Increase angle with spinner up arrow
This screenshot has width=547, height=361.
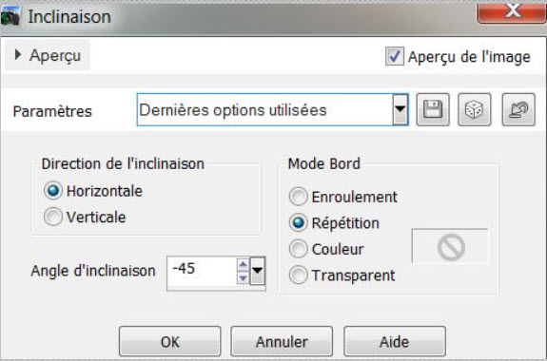click(x=243, y=265)
